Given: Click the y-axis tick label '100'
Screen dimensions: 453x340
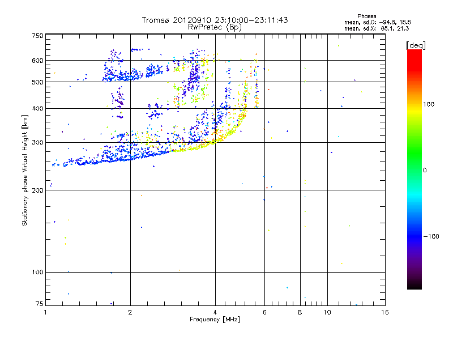Looking at the screenshot, I should click(37, 273).
